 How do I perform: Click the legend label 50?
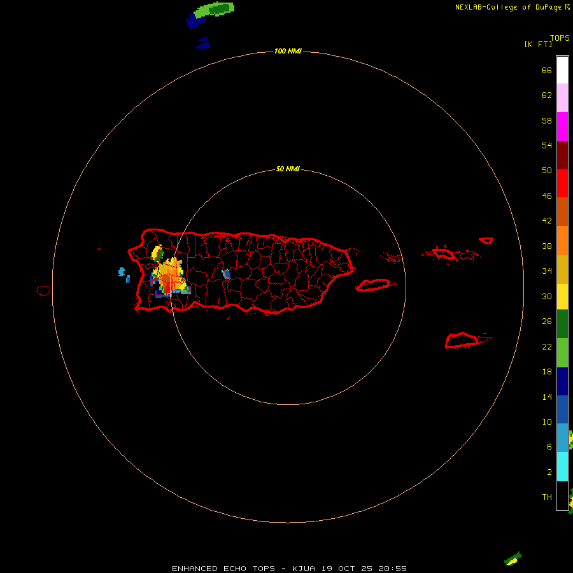[x=547, y=170]
